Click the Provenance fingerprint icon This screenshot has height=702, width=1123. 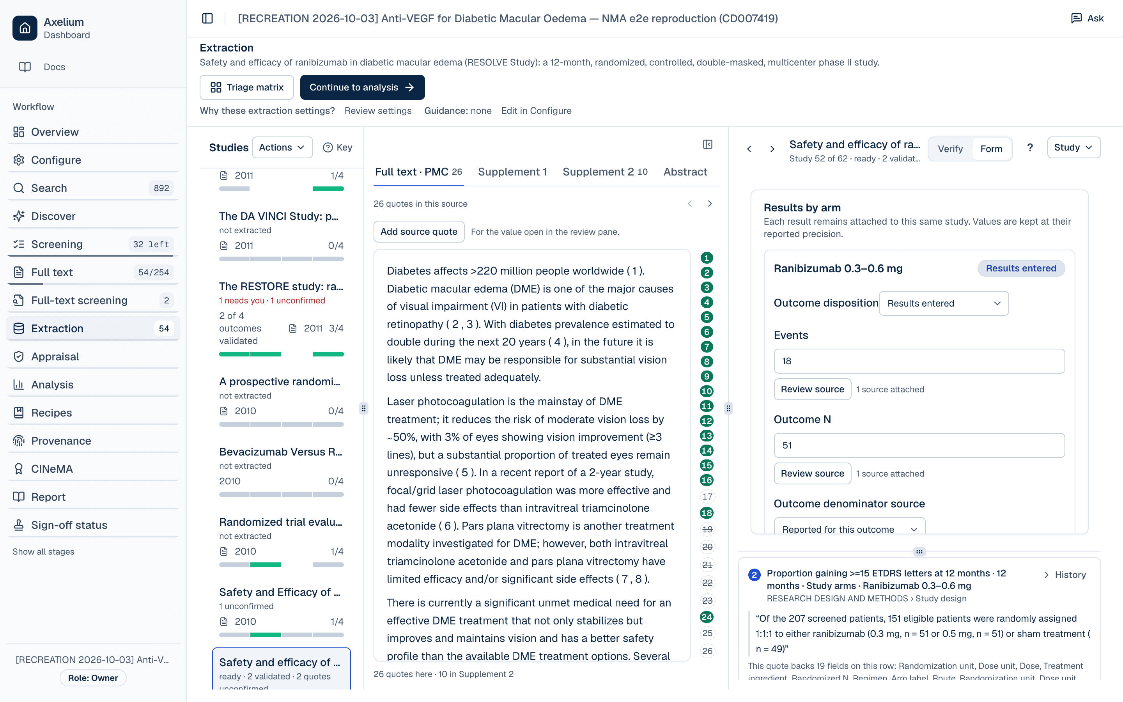coord(19,441)
